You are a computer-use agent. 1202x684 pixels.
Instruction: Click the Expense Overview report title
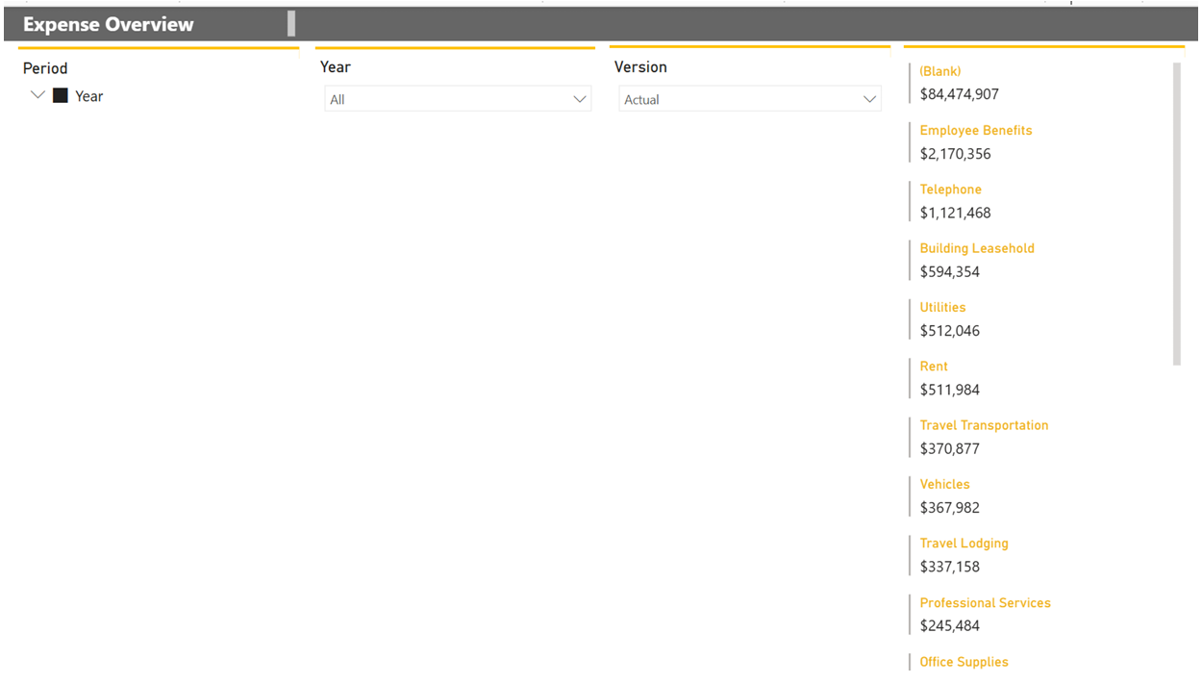click(x=109, y=25)
